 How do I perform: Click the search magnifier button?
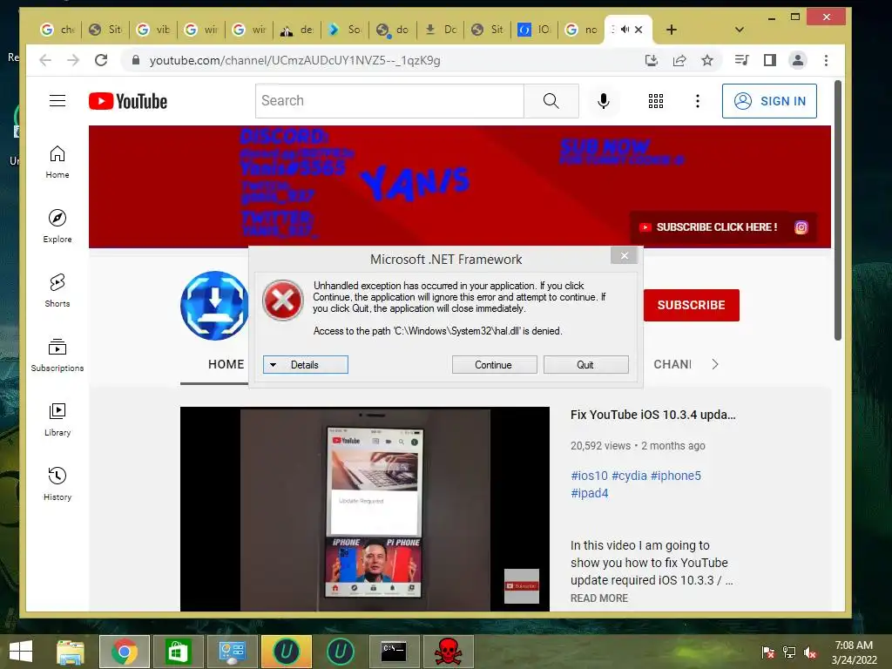[x=551, y=101]
